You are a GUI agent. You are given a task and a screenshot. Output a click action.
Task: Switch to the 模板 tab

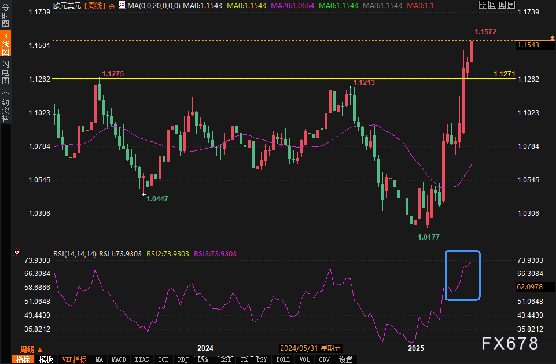[x=46, y=359]
